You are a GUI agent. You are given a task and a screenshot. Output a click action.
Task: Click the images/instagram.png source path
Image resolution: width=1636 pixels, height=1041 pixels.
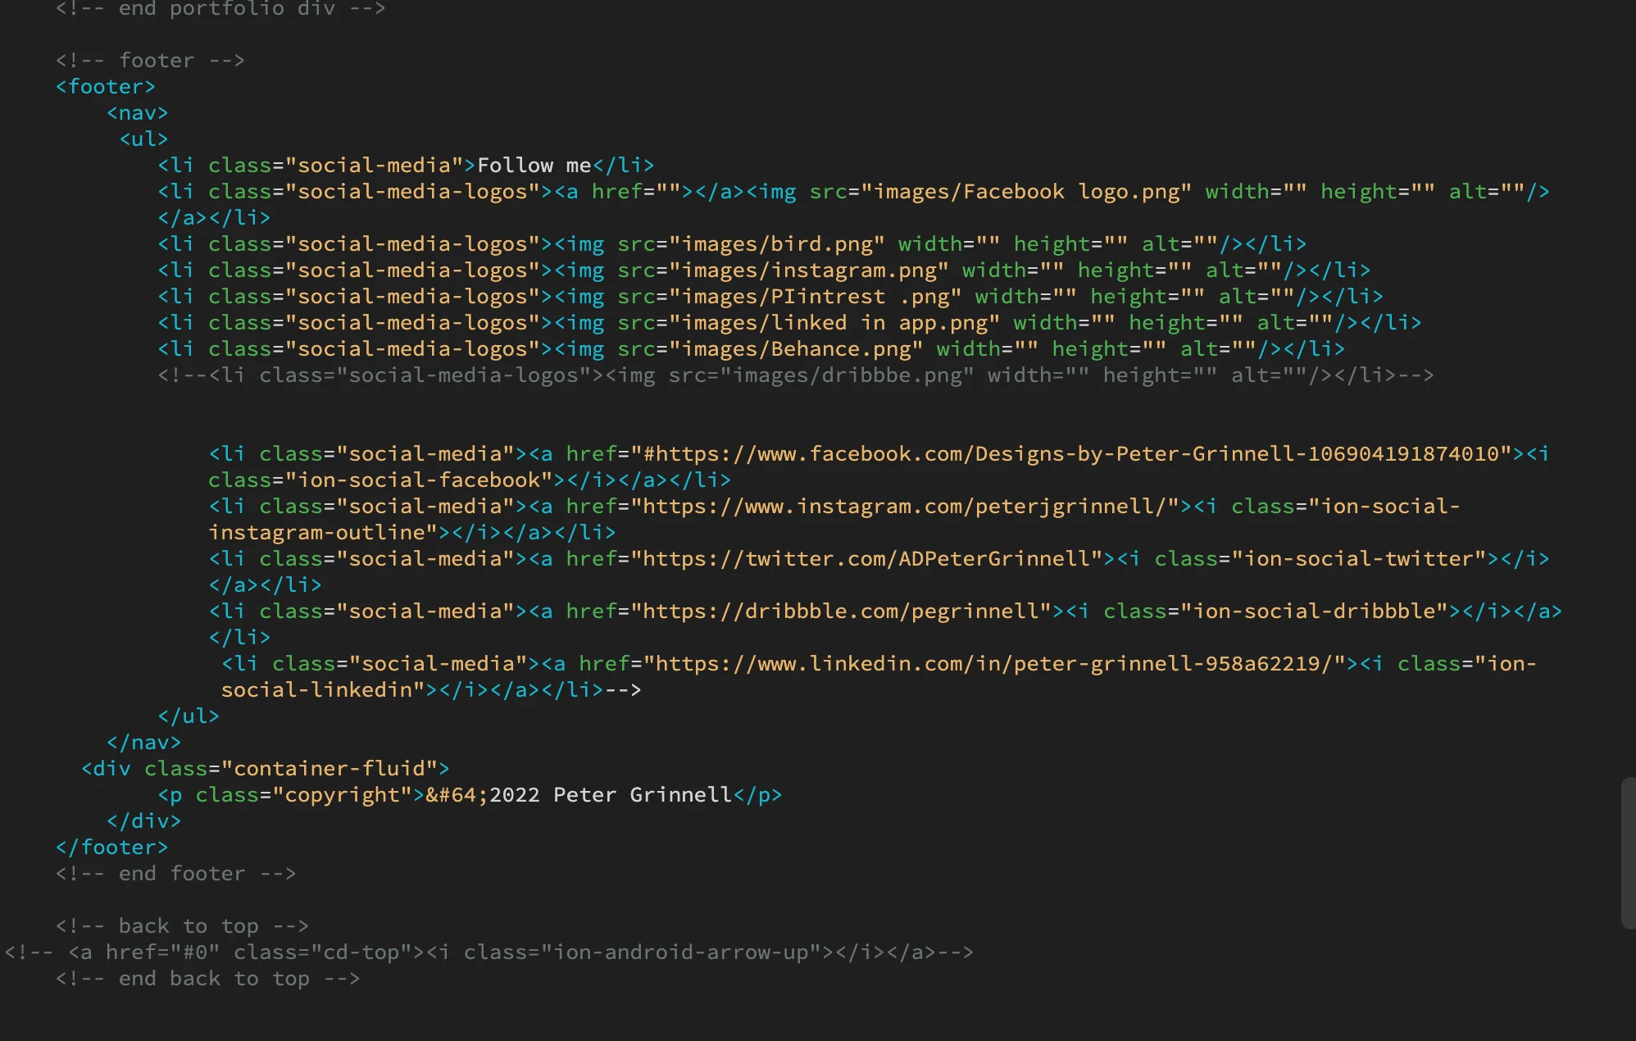tap(808, 270)
